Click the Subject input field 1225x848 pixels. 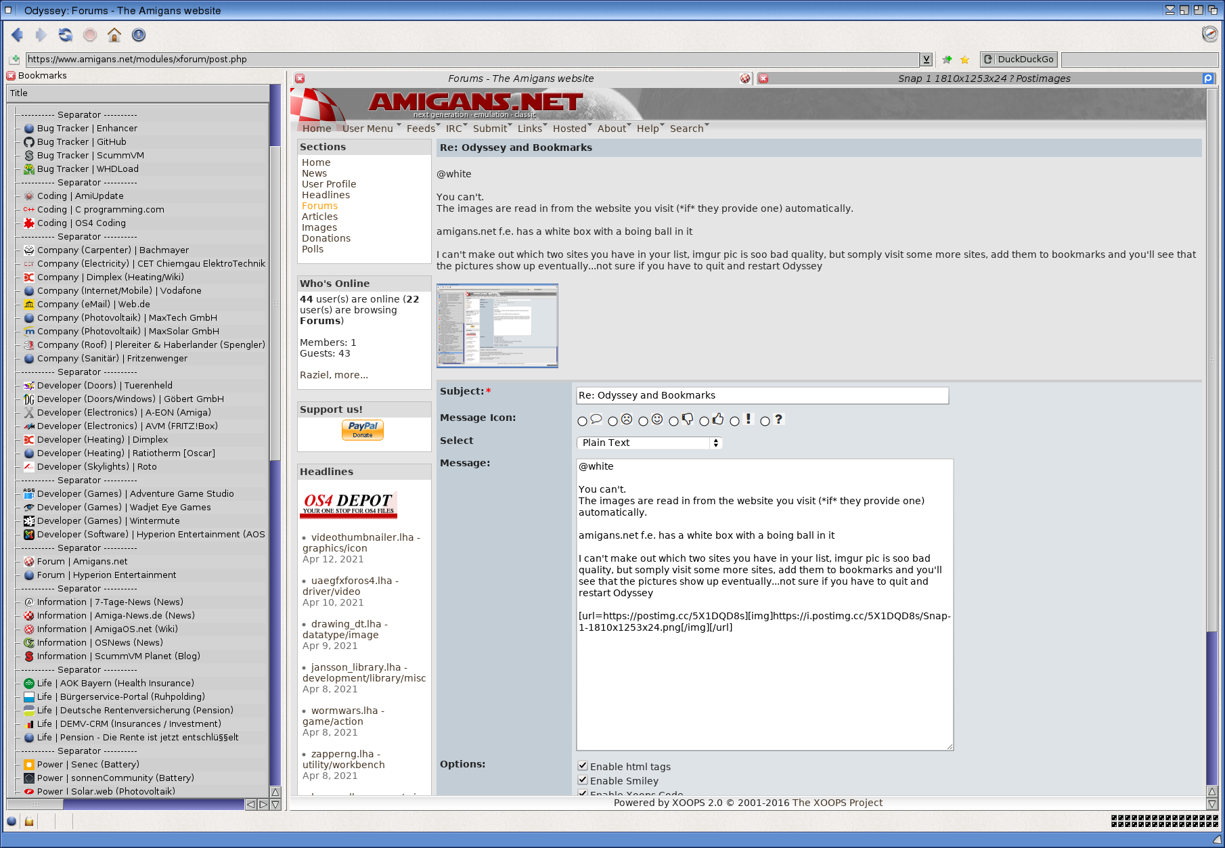tap(762, 395)
